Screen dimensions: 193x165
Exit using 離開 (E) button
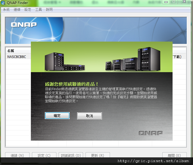click(x=174, y=155)
